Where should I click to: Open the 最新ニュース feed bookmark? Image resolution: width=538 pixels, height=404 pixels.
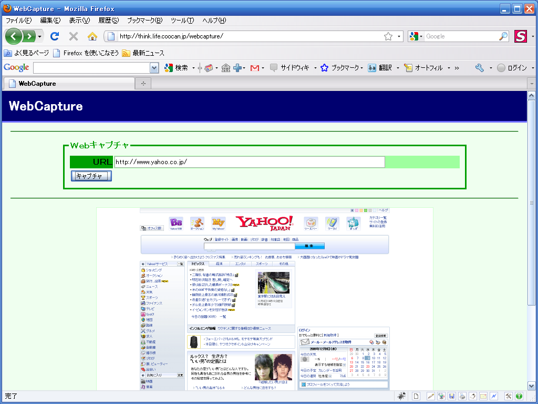pos(143,53)
